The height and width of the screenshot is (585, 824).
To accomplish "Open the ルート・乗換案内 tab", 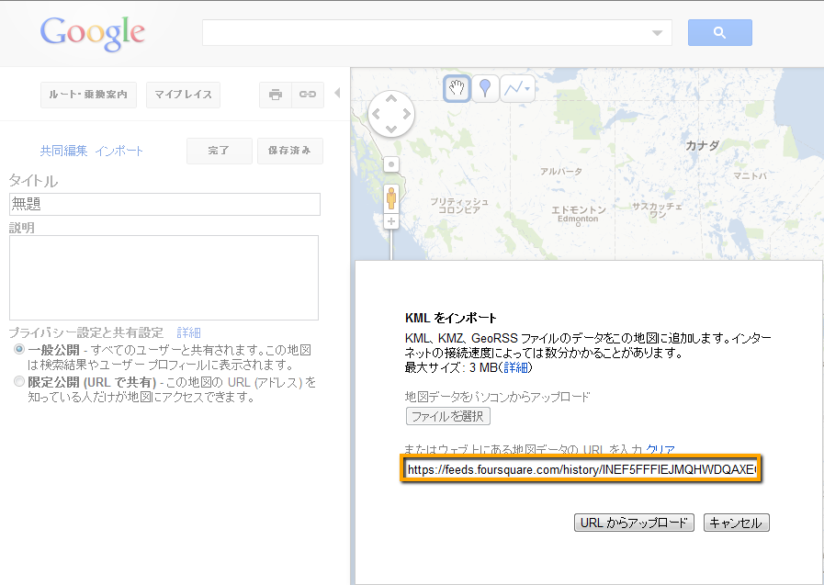I will [x=88, y=95].
